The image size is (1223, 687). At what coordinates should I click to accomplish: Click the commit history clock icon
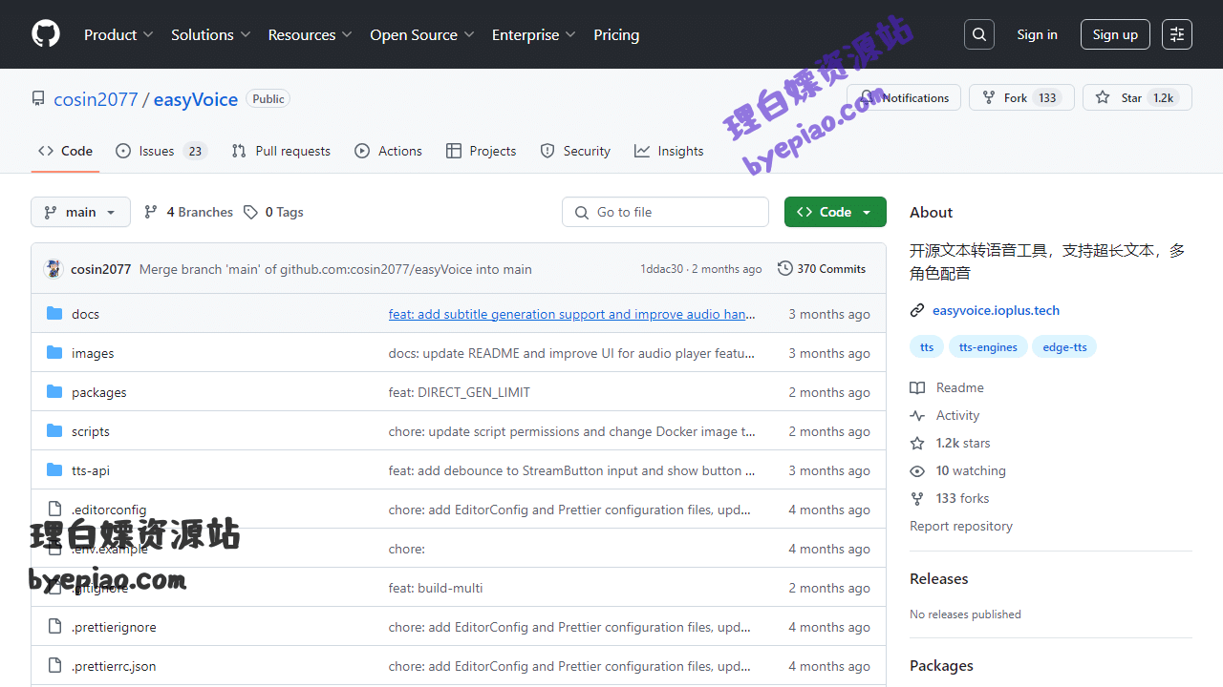click(785, 268)
